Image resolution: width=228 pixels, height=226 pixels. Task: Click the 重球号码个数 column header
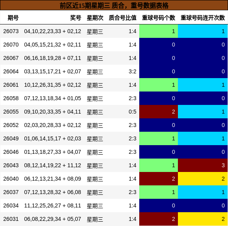click(159, 18)
